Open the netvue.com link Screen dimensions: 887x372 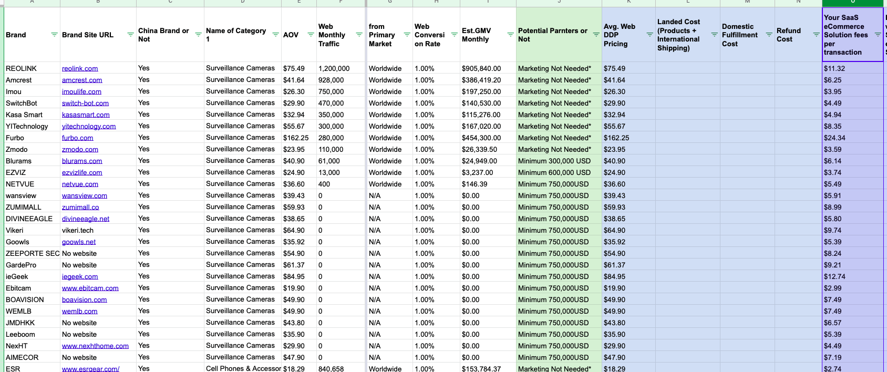click(80, 184)
